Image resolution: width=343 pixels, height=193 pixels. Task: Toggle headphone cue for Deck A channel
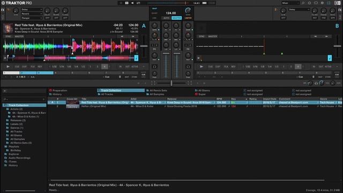tap(154, 66)
